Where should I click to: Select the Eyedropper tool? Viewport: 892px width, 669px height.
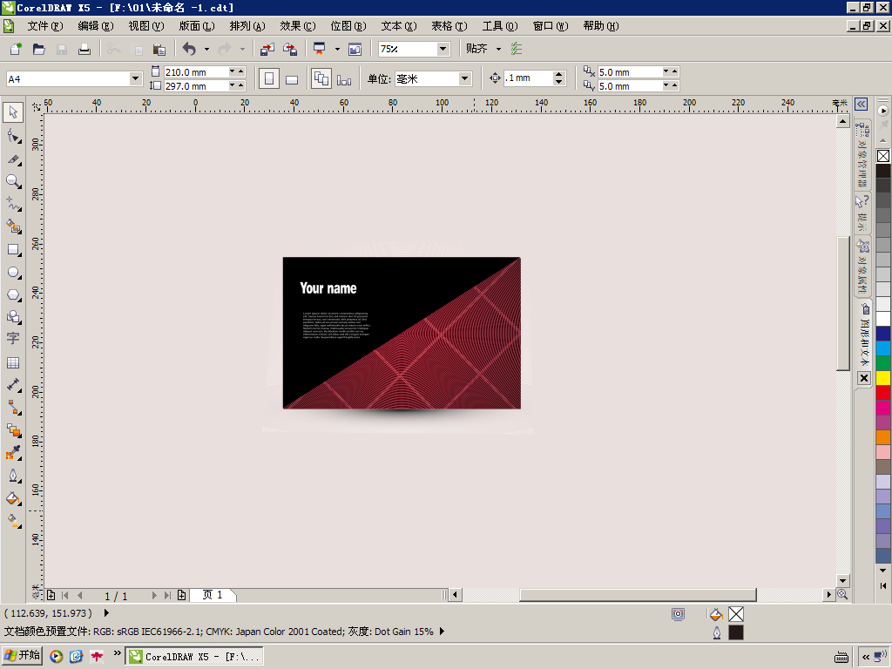pyautogui.click(x=13, y=453)
